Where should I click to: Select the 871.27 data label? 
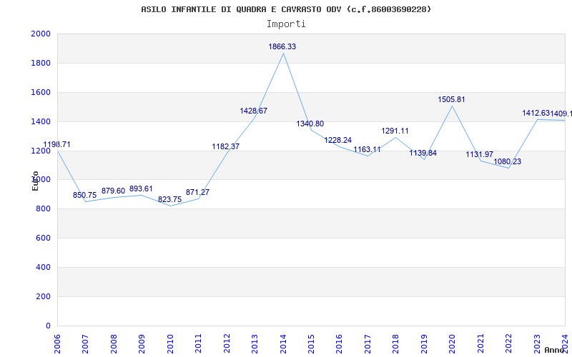point(198,192)
